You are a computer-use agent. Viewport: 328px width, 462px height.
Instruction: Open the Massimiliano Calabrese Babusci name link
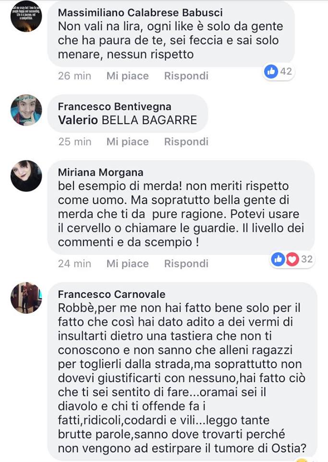140,13
